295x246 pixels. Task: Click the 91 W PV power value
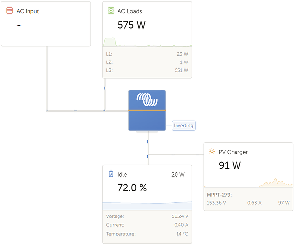point(230,165)
